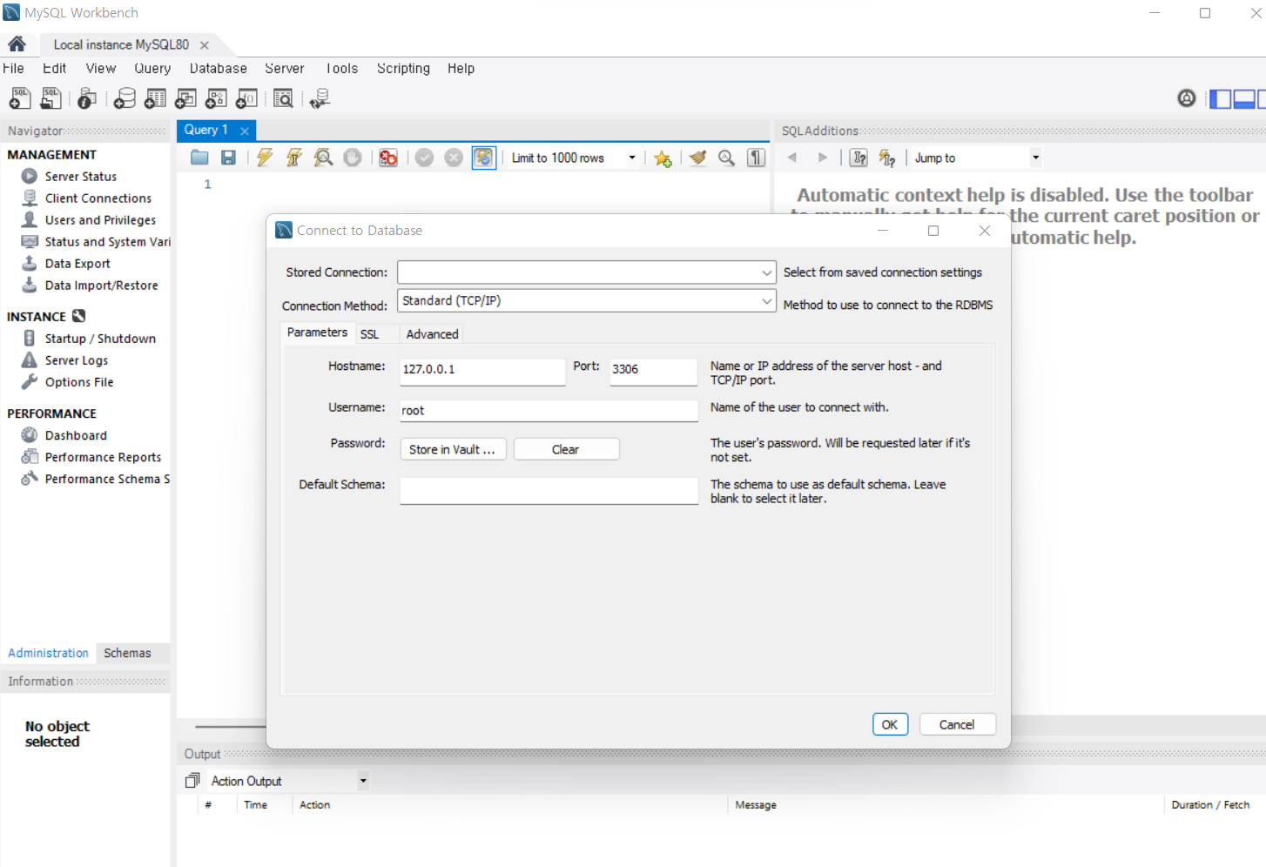Confirm the connection with OK
This screenshot has height=867, width=1266.
pos(890,724)
